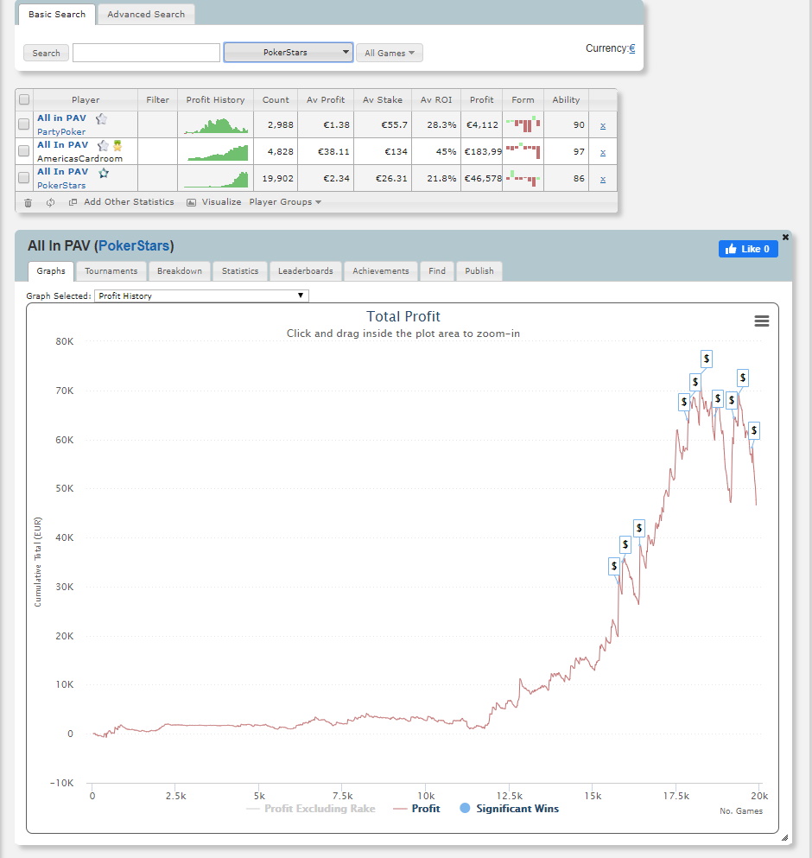This screenshot has height=858, width=812.
Task: Open the Breakdown tab
Action: tap(180, 270)
